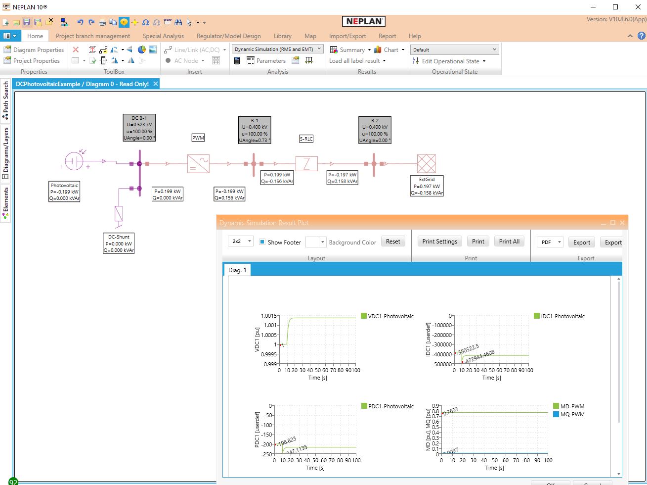Image resolution: width=647 pixels, height=485 pixels.
Task: Click the Diagram Properties icon
Action: tap(7, 49)
